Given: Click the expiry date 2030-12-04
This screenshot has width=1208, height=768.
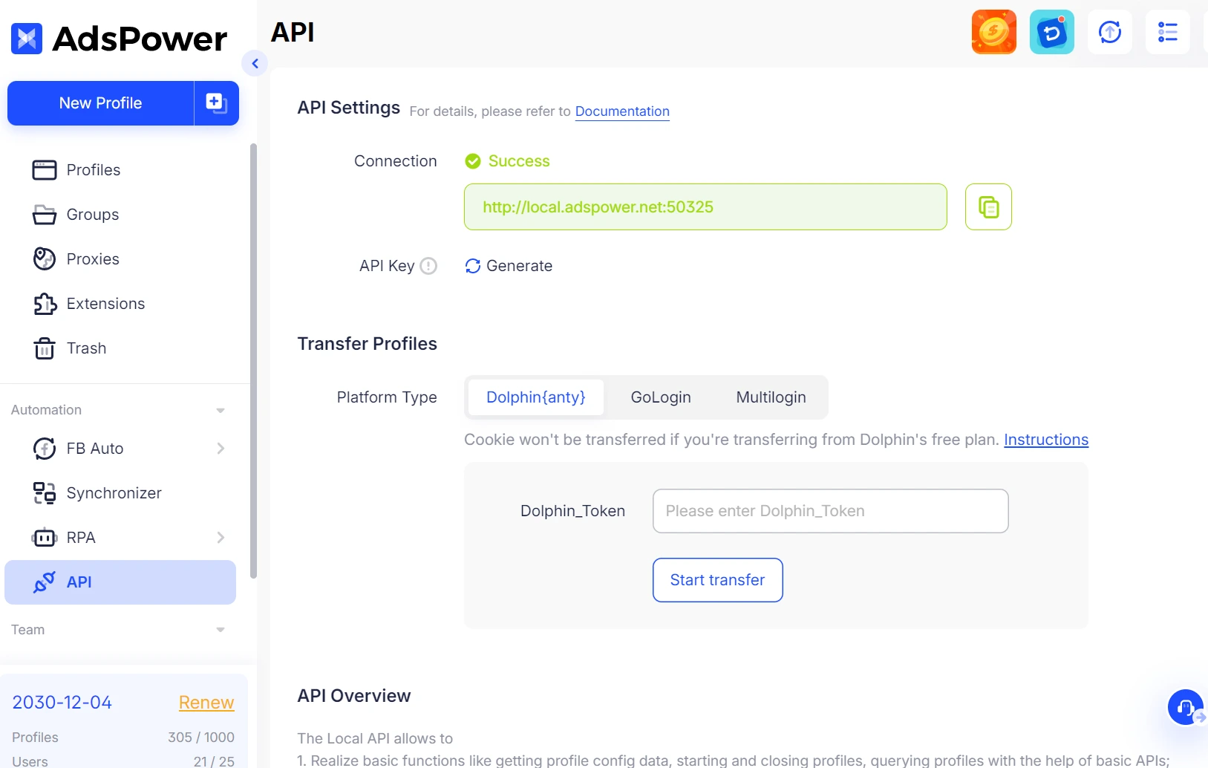Looking at the screenshot, I should [62, 703].
